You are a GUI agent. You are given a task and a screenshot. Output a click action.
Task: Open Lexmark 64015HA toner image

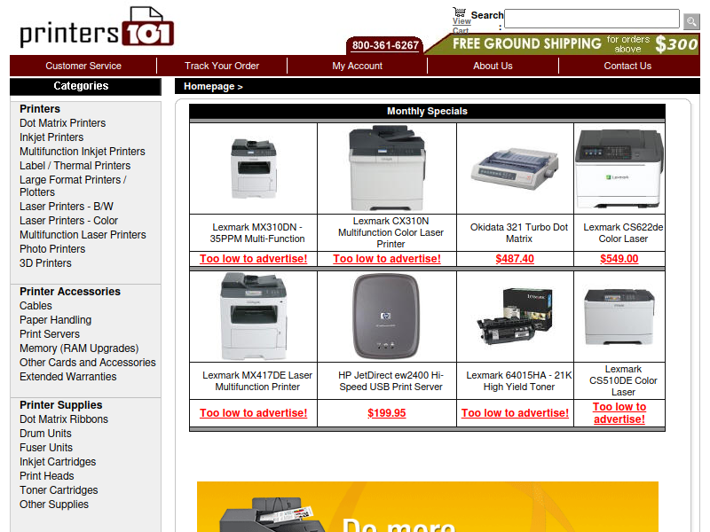(515, 317)
